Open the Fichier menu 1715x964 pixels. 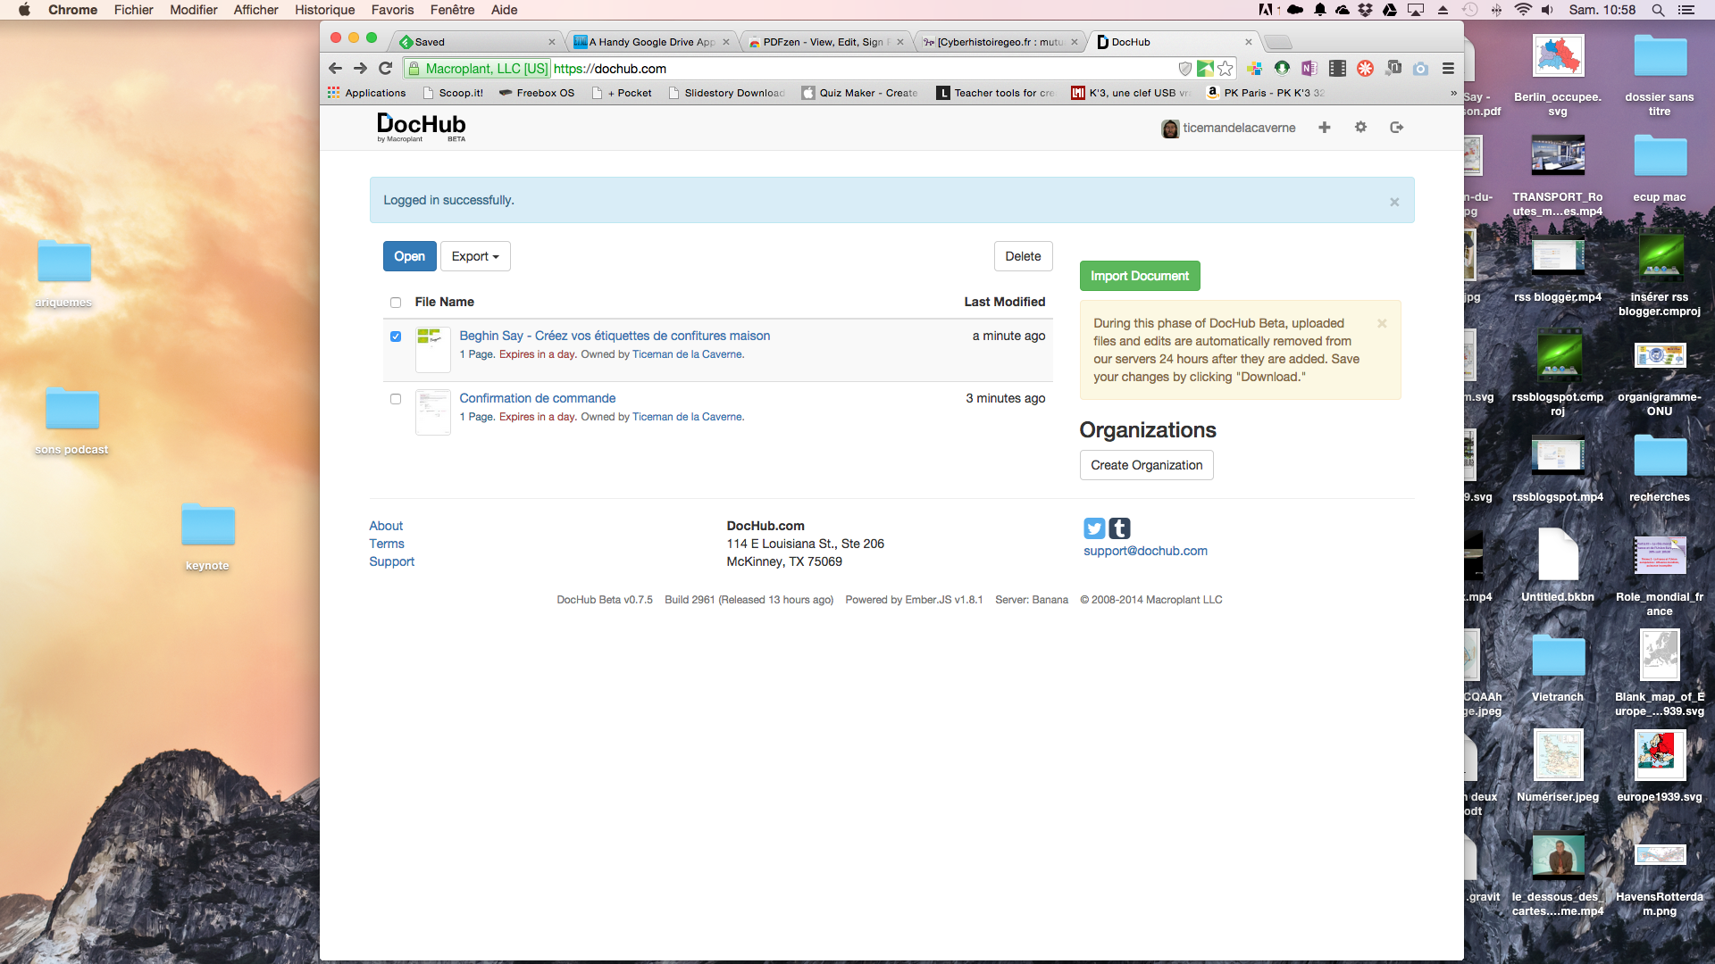(134, 10)
